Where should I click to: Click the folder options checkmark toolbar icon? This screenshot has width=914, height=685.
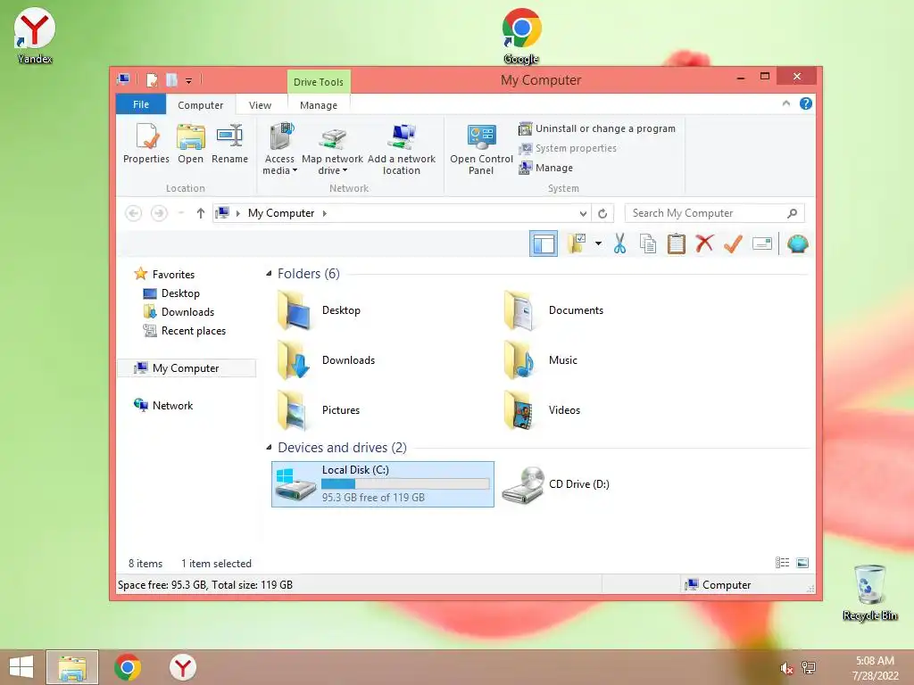point(577,244)
